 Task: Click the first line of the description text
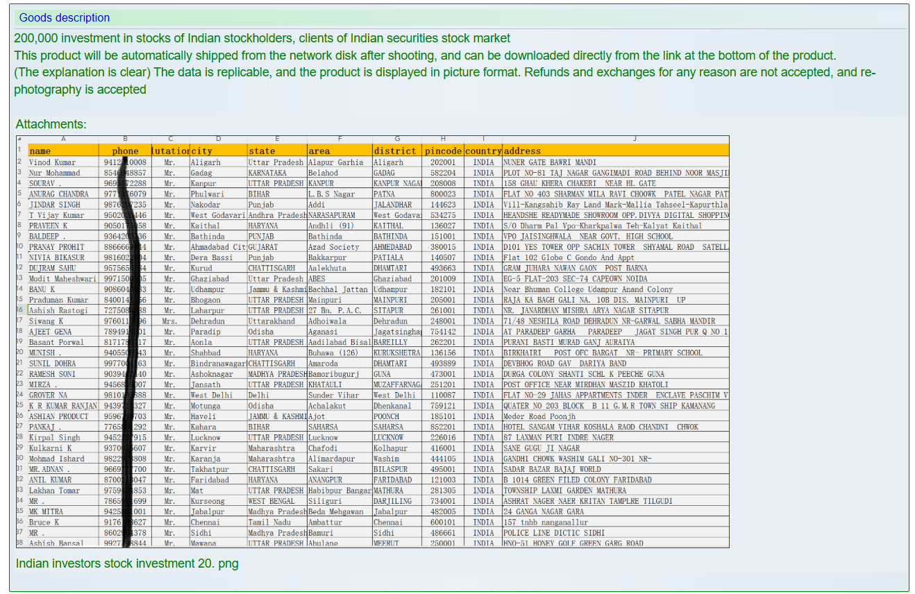click(x=262, y=38)
